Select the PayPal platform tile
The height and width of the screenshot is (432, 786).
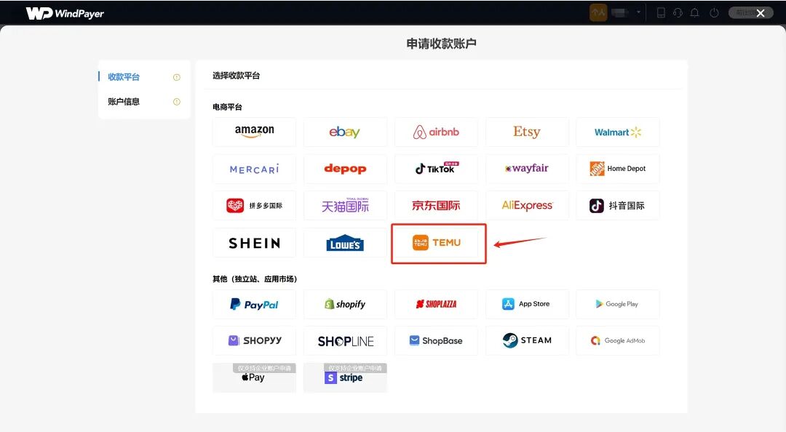coord(254,304)
